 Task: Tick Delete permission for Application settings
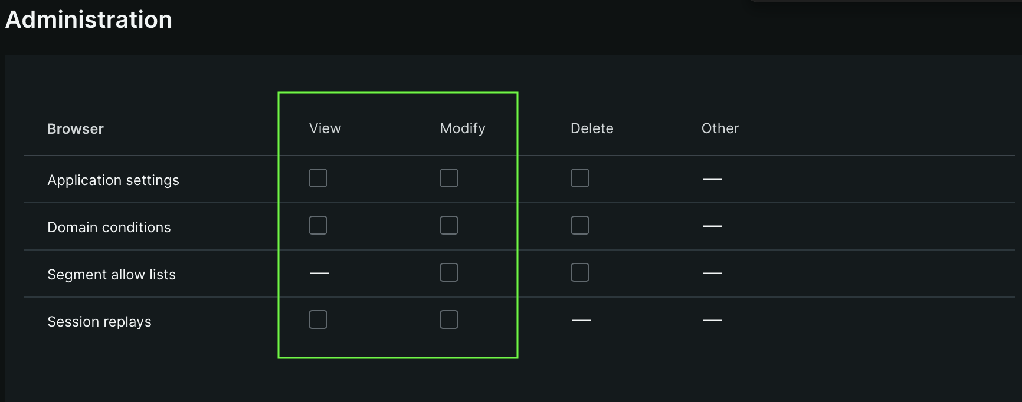(x=580, y=178)
